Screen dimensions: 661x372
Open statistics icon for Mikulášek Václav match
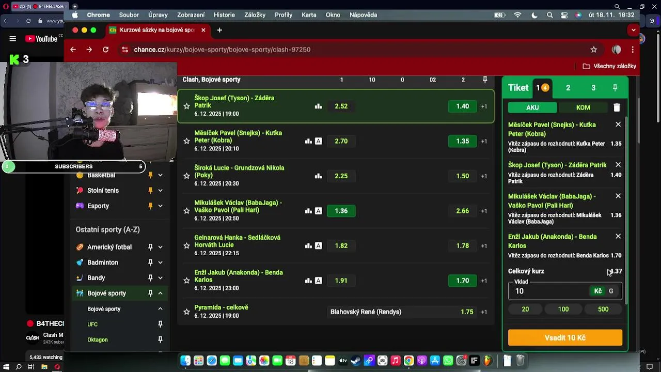point(308,211)
